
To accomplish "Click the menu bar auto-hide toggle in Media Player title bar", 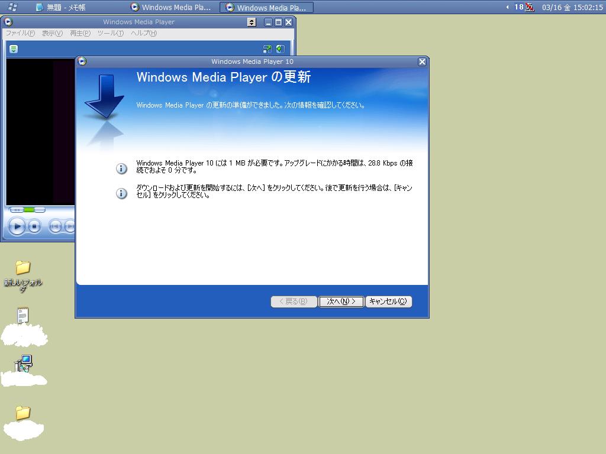I will tap(252, 22).
